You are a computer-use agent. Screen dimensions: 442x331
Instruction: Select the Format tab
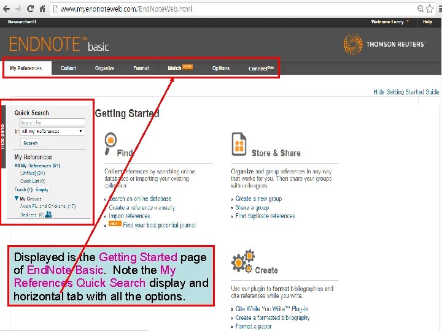point(141,68)
